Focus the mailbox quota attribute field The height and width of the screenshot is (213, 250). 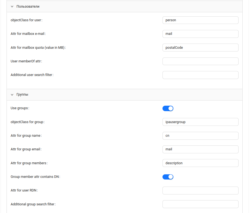200,48
